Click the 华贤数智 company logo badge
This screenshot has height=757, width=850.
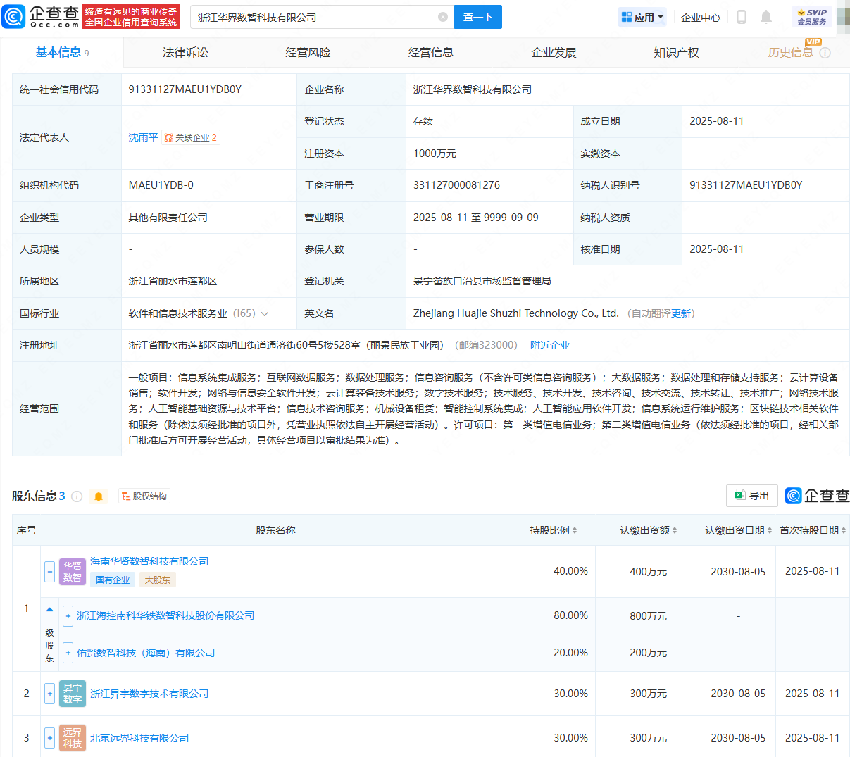(x=73, y=572)
